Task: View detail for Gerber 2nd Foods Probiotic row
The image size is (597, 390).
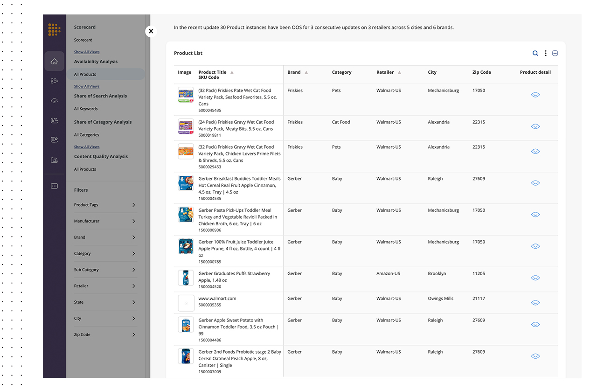Action: click(x=535, y=356)
